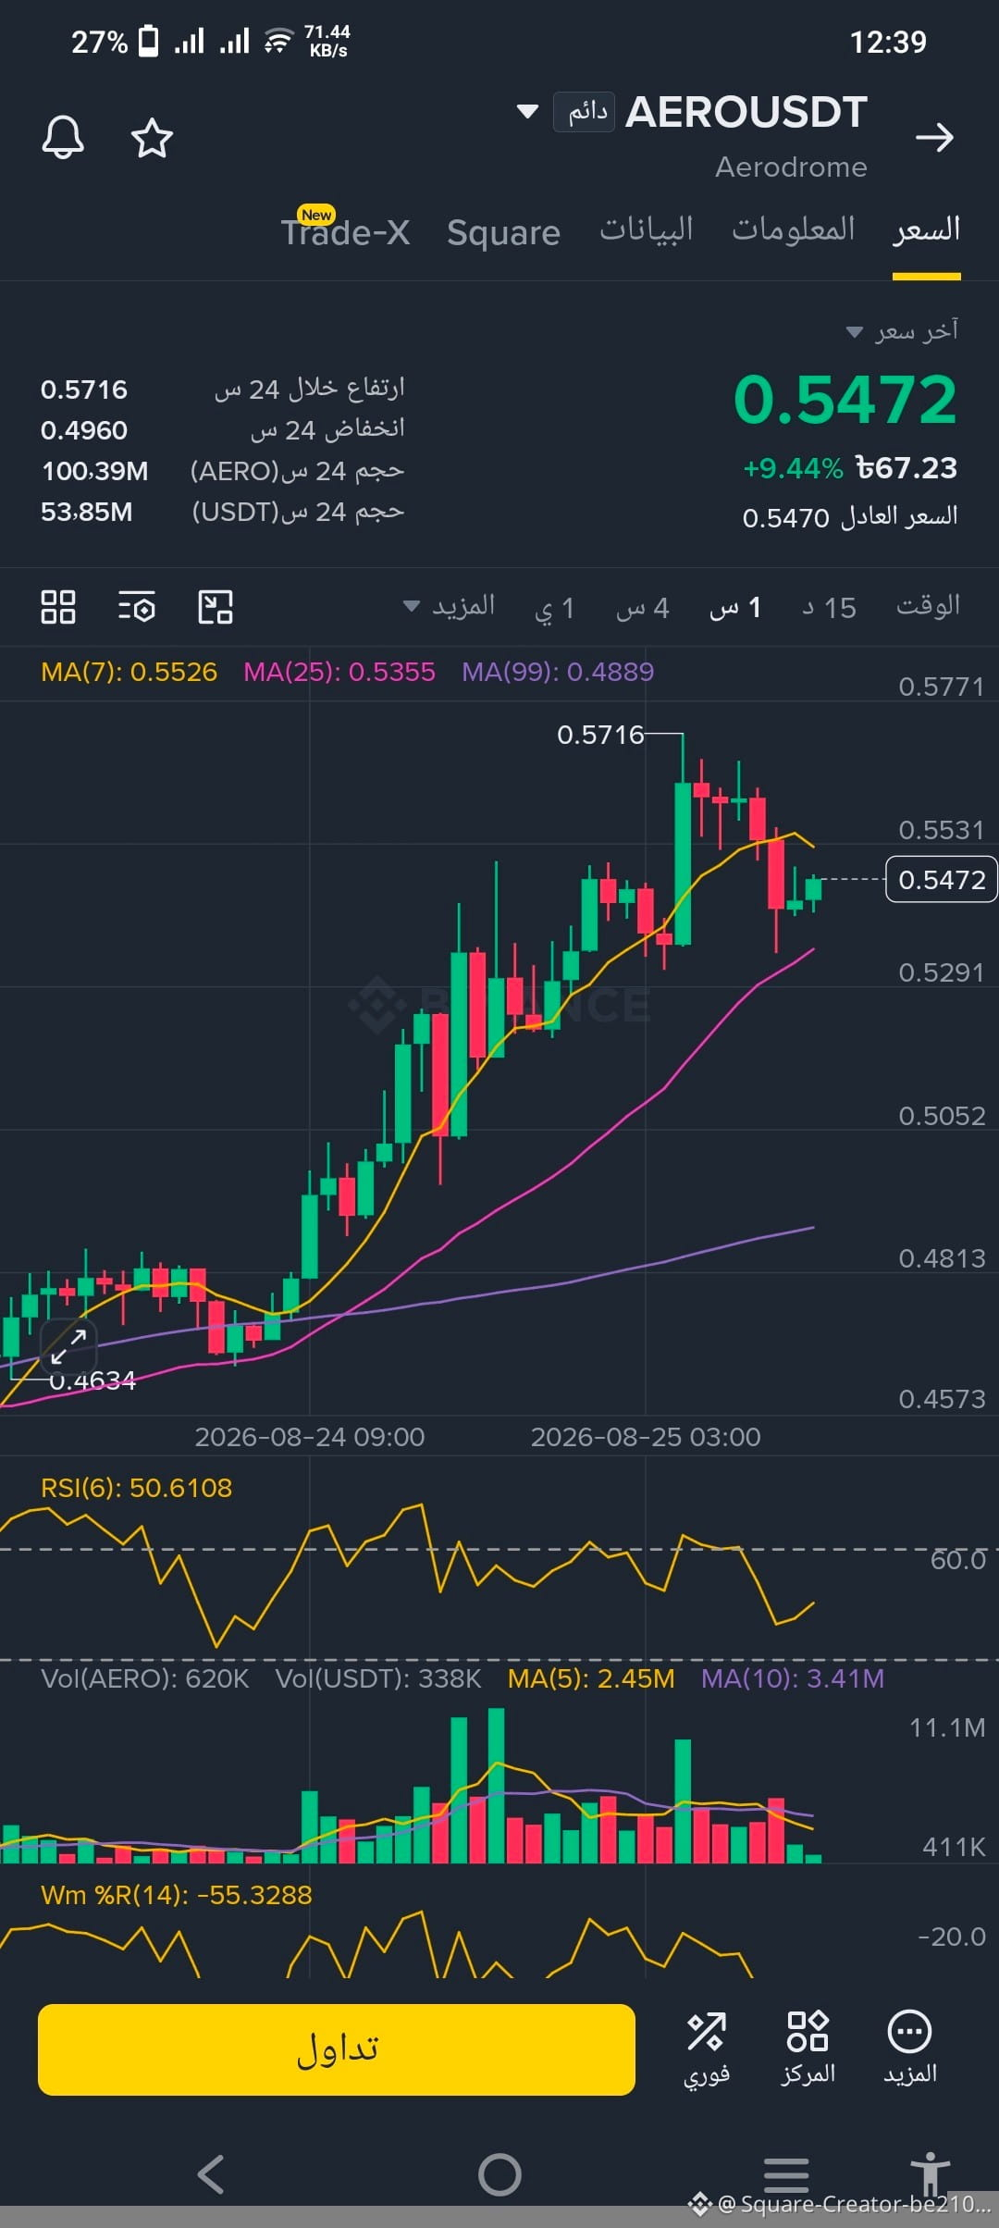Viewport: 999px width, 2228px height.
Task: Select the 15 د timeframe
Action: click(x=829, y=608)
